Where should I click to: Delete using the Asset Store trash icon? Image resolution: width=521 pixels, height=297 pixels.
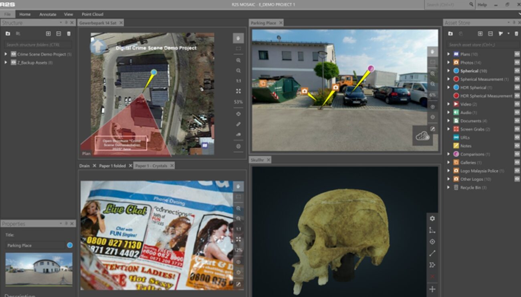pos(517,34)
